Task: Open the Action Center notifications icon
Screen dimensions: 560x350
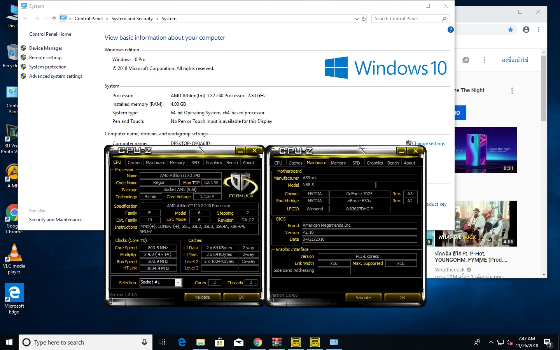Action: tap(548, 343)
